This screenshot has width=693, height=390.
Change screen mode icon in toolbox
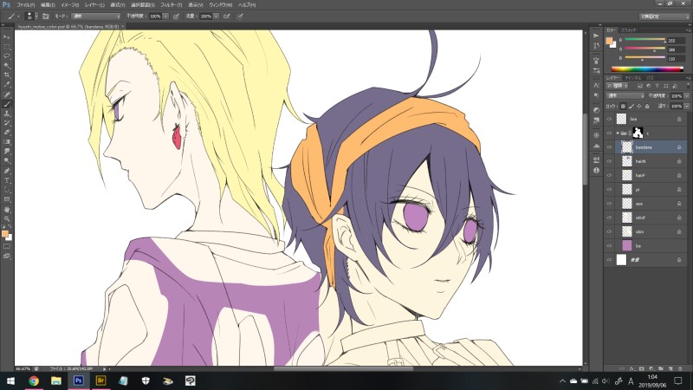tap(7, 256)
